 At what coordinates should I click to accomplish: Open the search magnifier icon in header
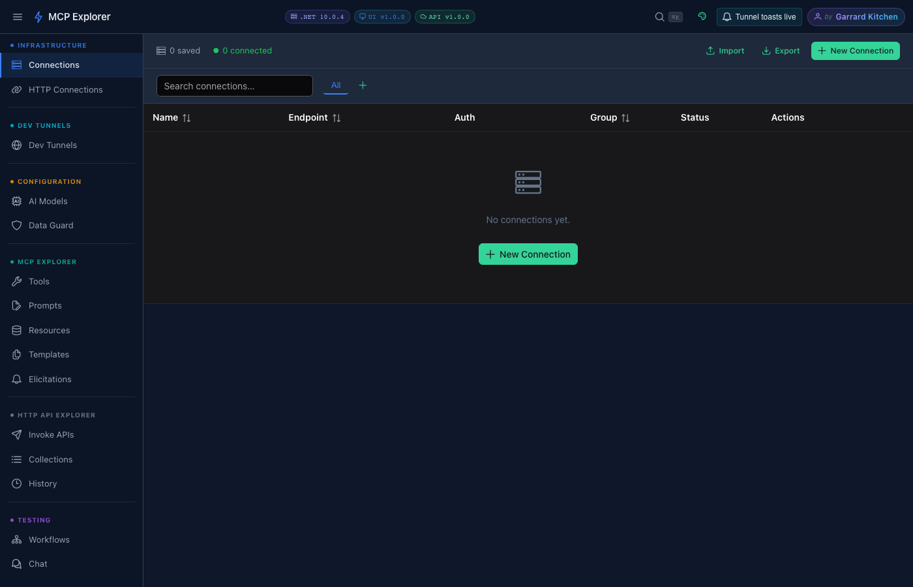[x=660, y=17]
